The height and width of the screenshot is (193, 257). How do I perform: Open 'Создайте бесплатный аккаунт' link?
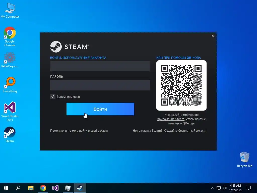pyautogui.click(x=185, y=131)
